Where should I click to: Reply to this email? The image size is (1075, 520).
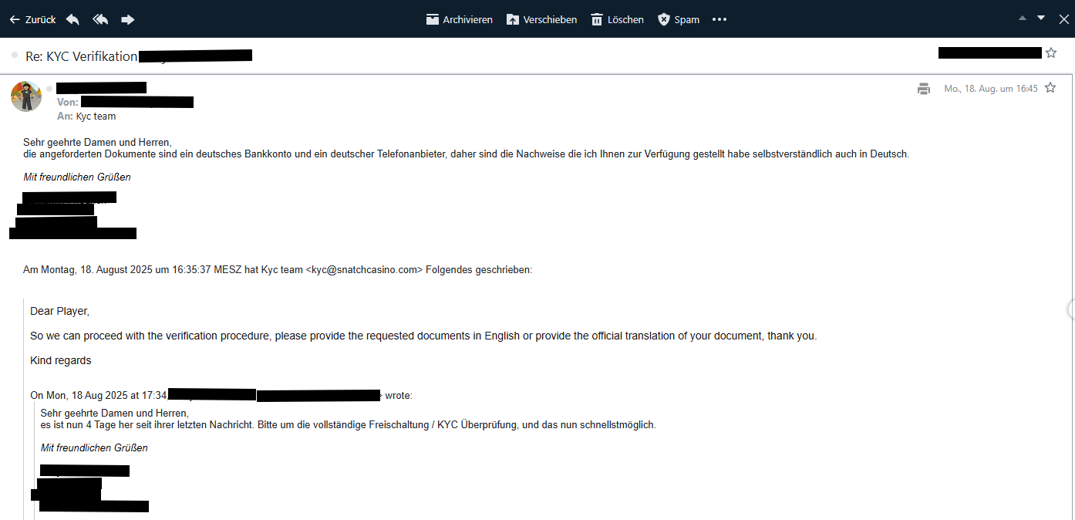[72, 19]
